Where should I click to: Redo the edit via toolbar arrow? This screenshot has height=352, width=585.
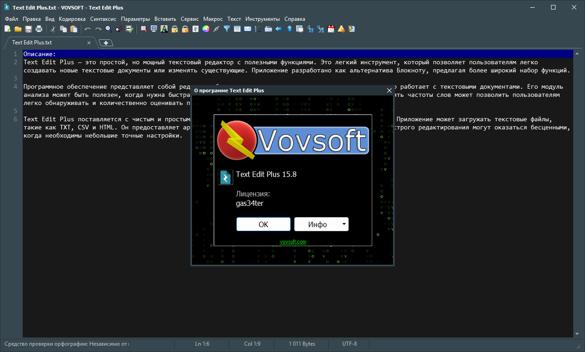[98, 29]
